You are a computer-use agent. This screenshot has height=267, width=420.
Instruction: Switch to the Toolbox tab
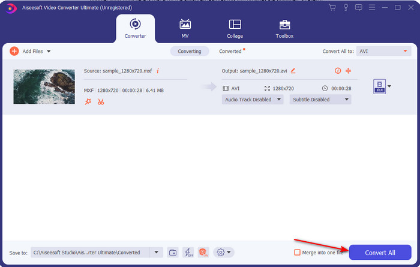[284, 29]
